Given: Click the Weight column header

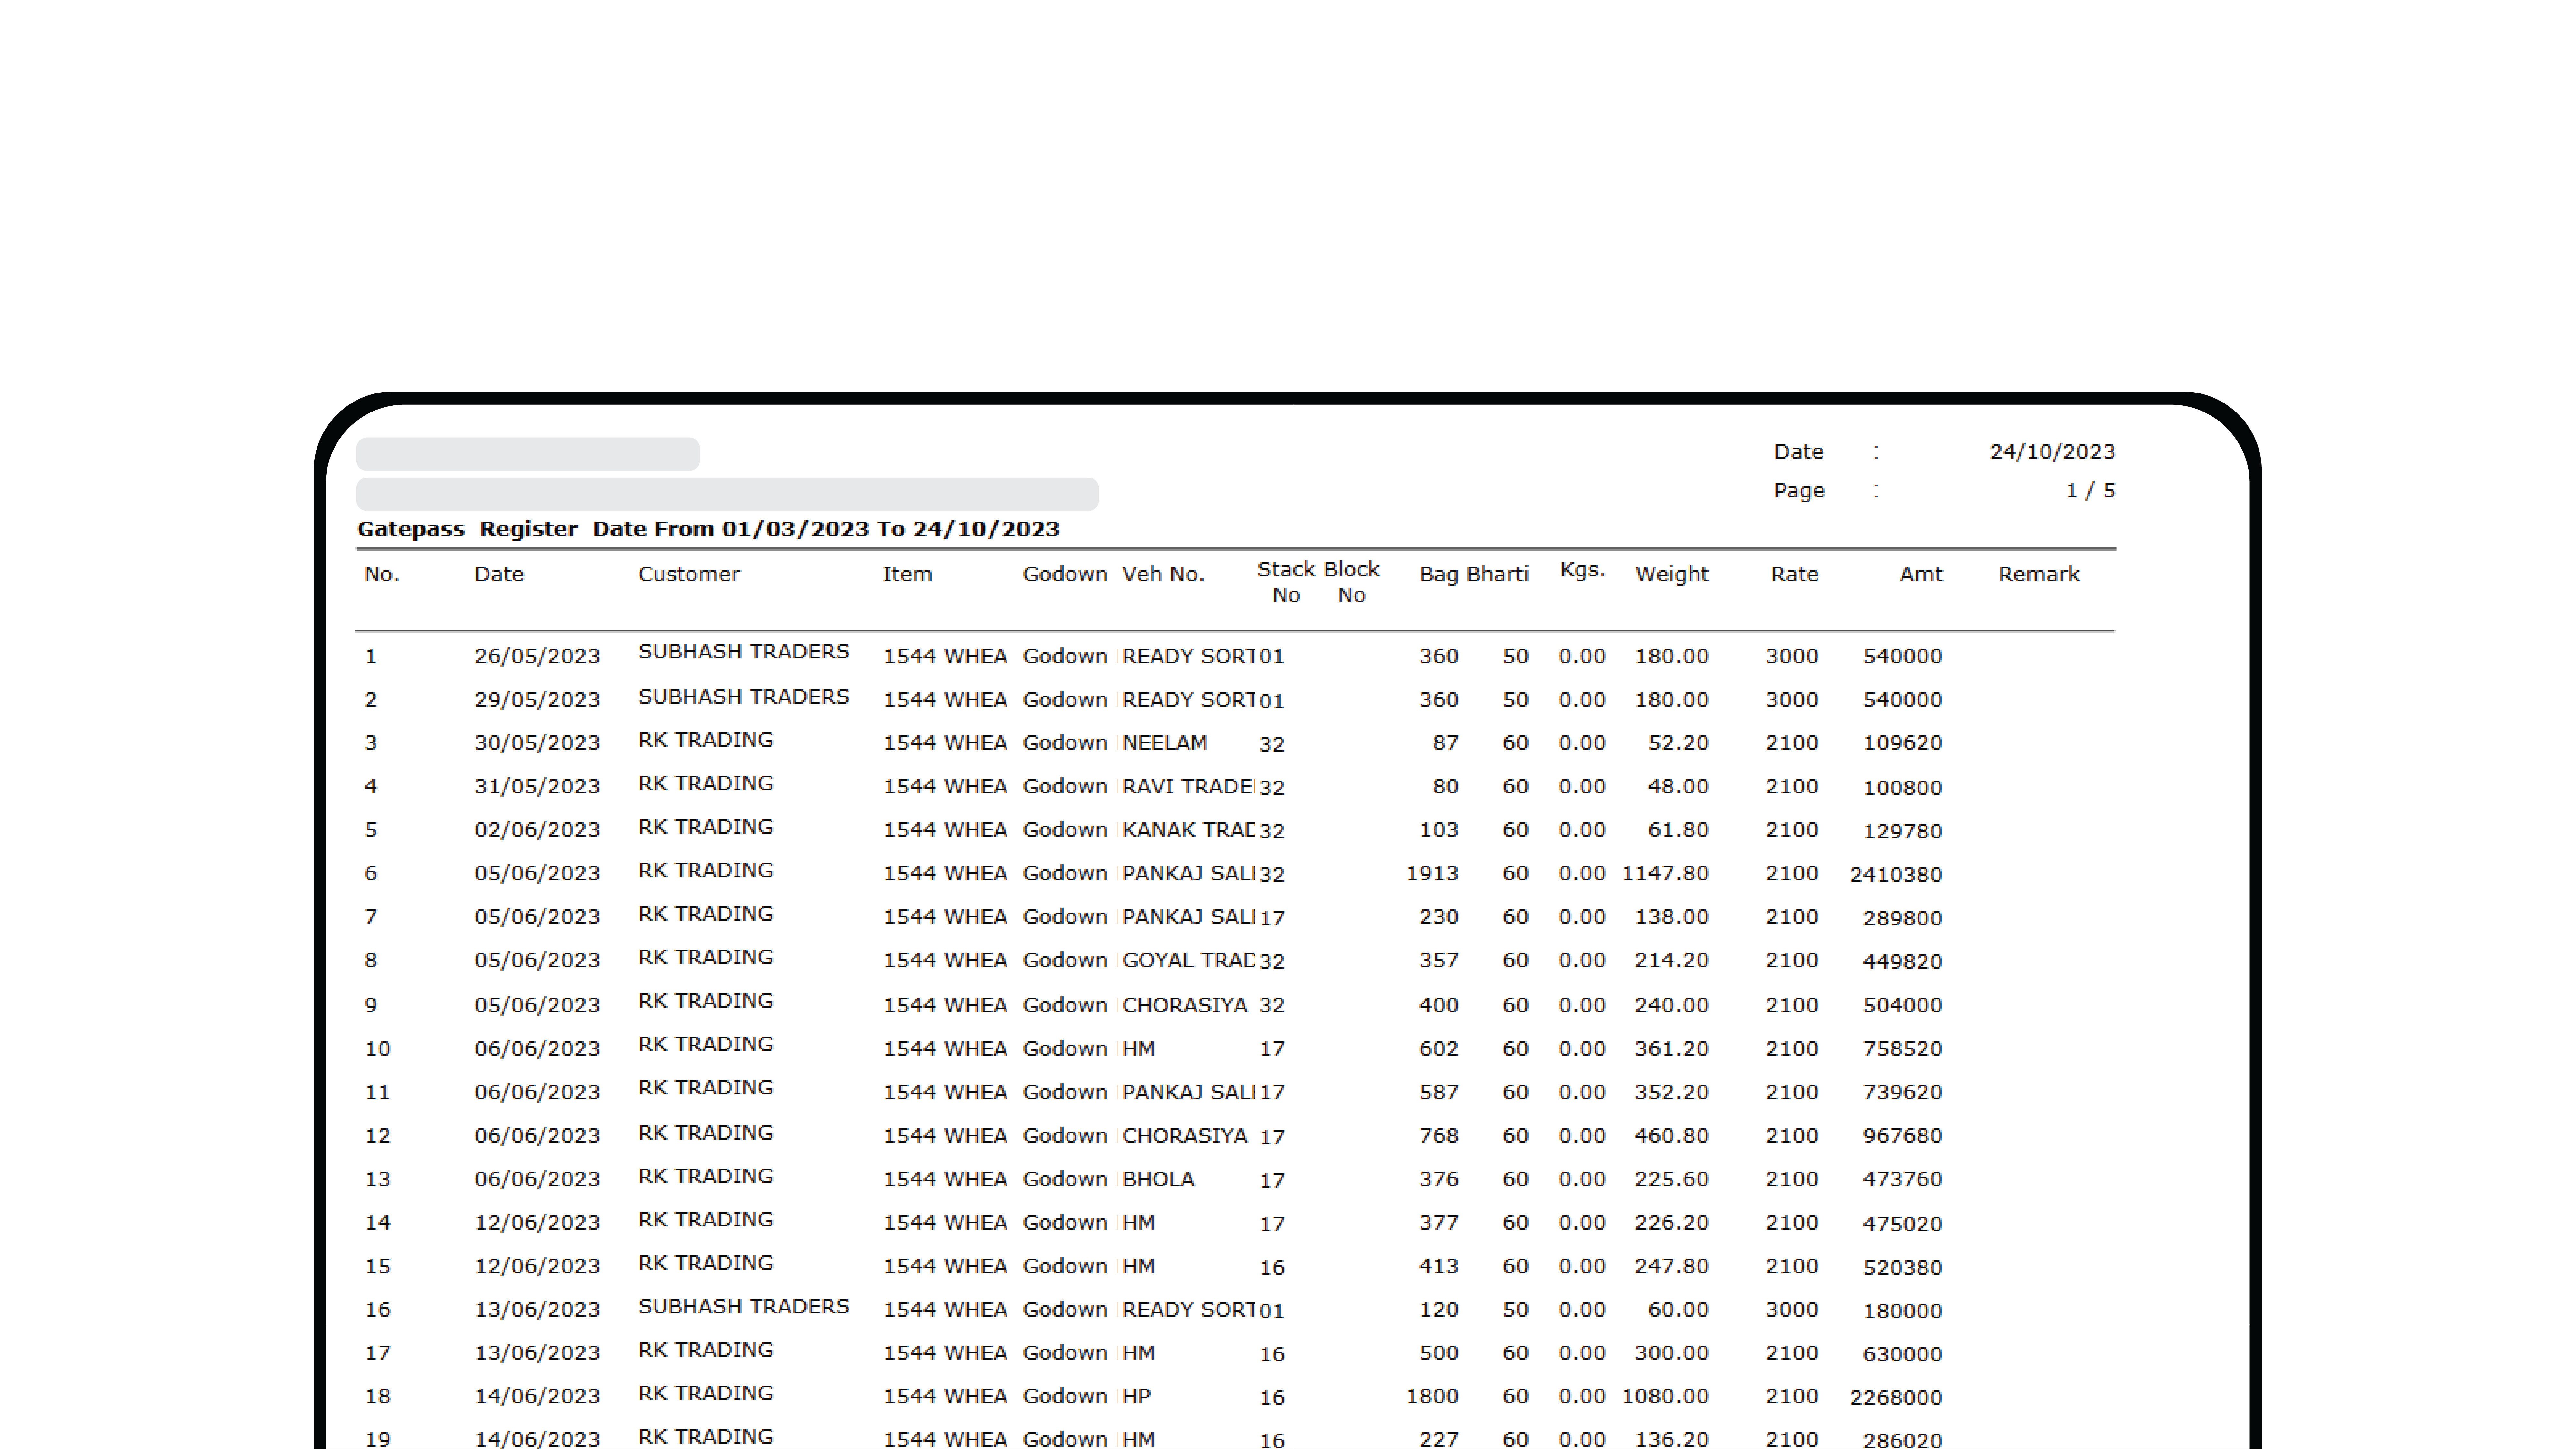Looking at the screenshot, I should (x=1672, y=574).
